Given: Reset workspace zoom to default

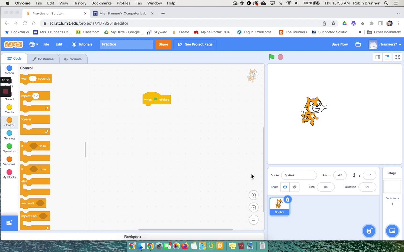Looking at the screenshot, I should pos(253,220).
